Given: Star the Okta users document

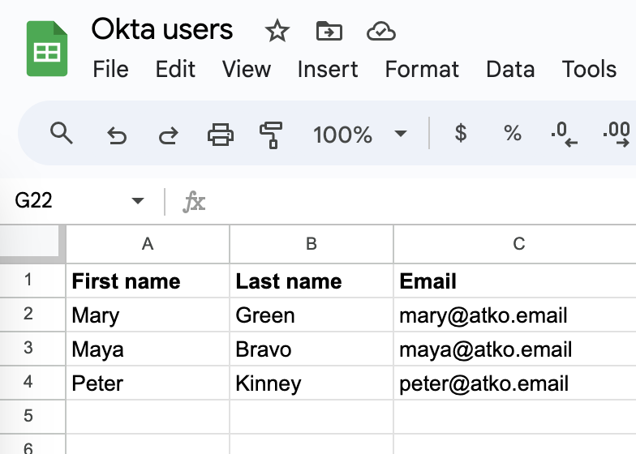Looking at the screenshot, I should 277,32.
